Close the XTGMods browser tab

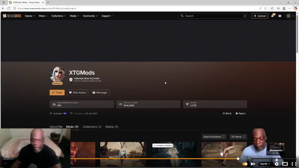pyautogui.click(x=43, y=2)
